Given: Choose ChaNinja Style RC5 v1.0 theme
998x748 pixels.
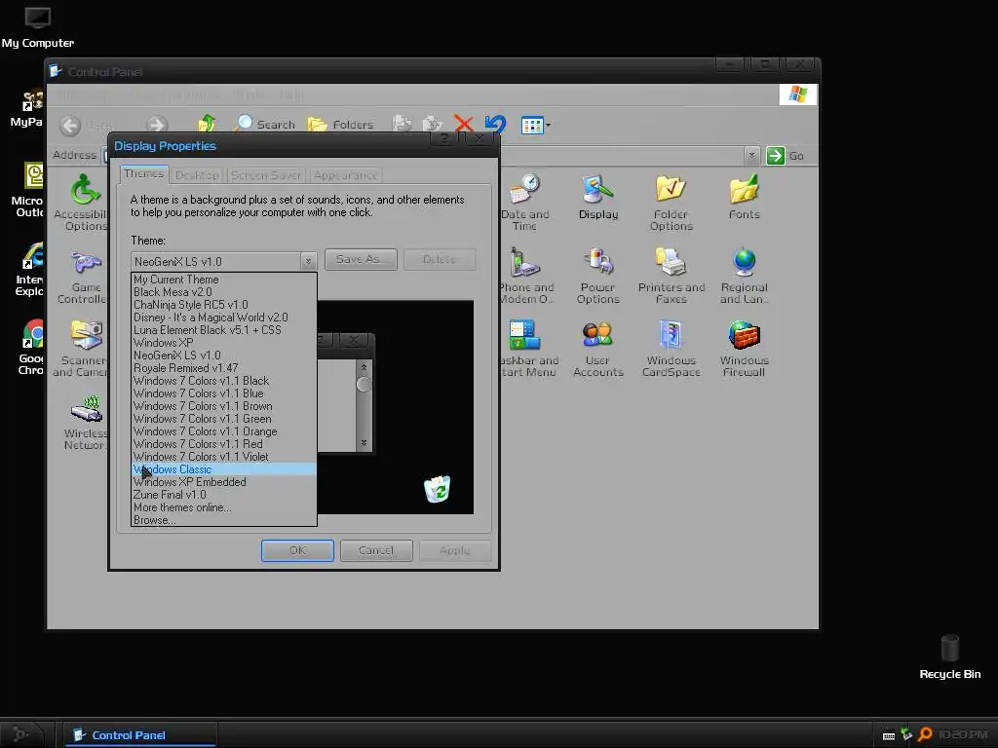Looking at the screenshot, I should 223,305.
